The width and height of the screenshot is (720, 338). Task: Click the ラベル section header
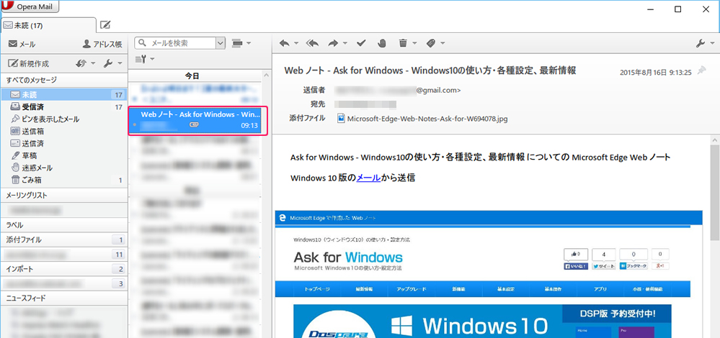point(64,225)
